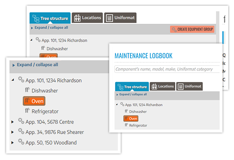Click document icon on logbook Uniformat tab
The image size is (234, 160).
181,87
